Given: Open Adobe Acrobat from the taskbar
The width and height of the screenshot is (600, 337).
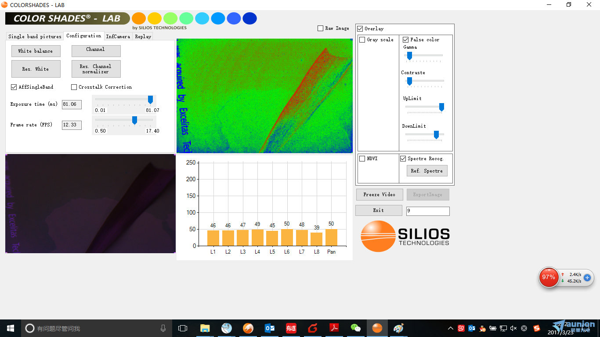Looking at the screenshot, I should 334,328.
